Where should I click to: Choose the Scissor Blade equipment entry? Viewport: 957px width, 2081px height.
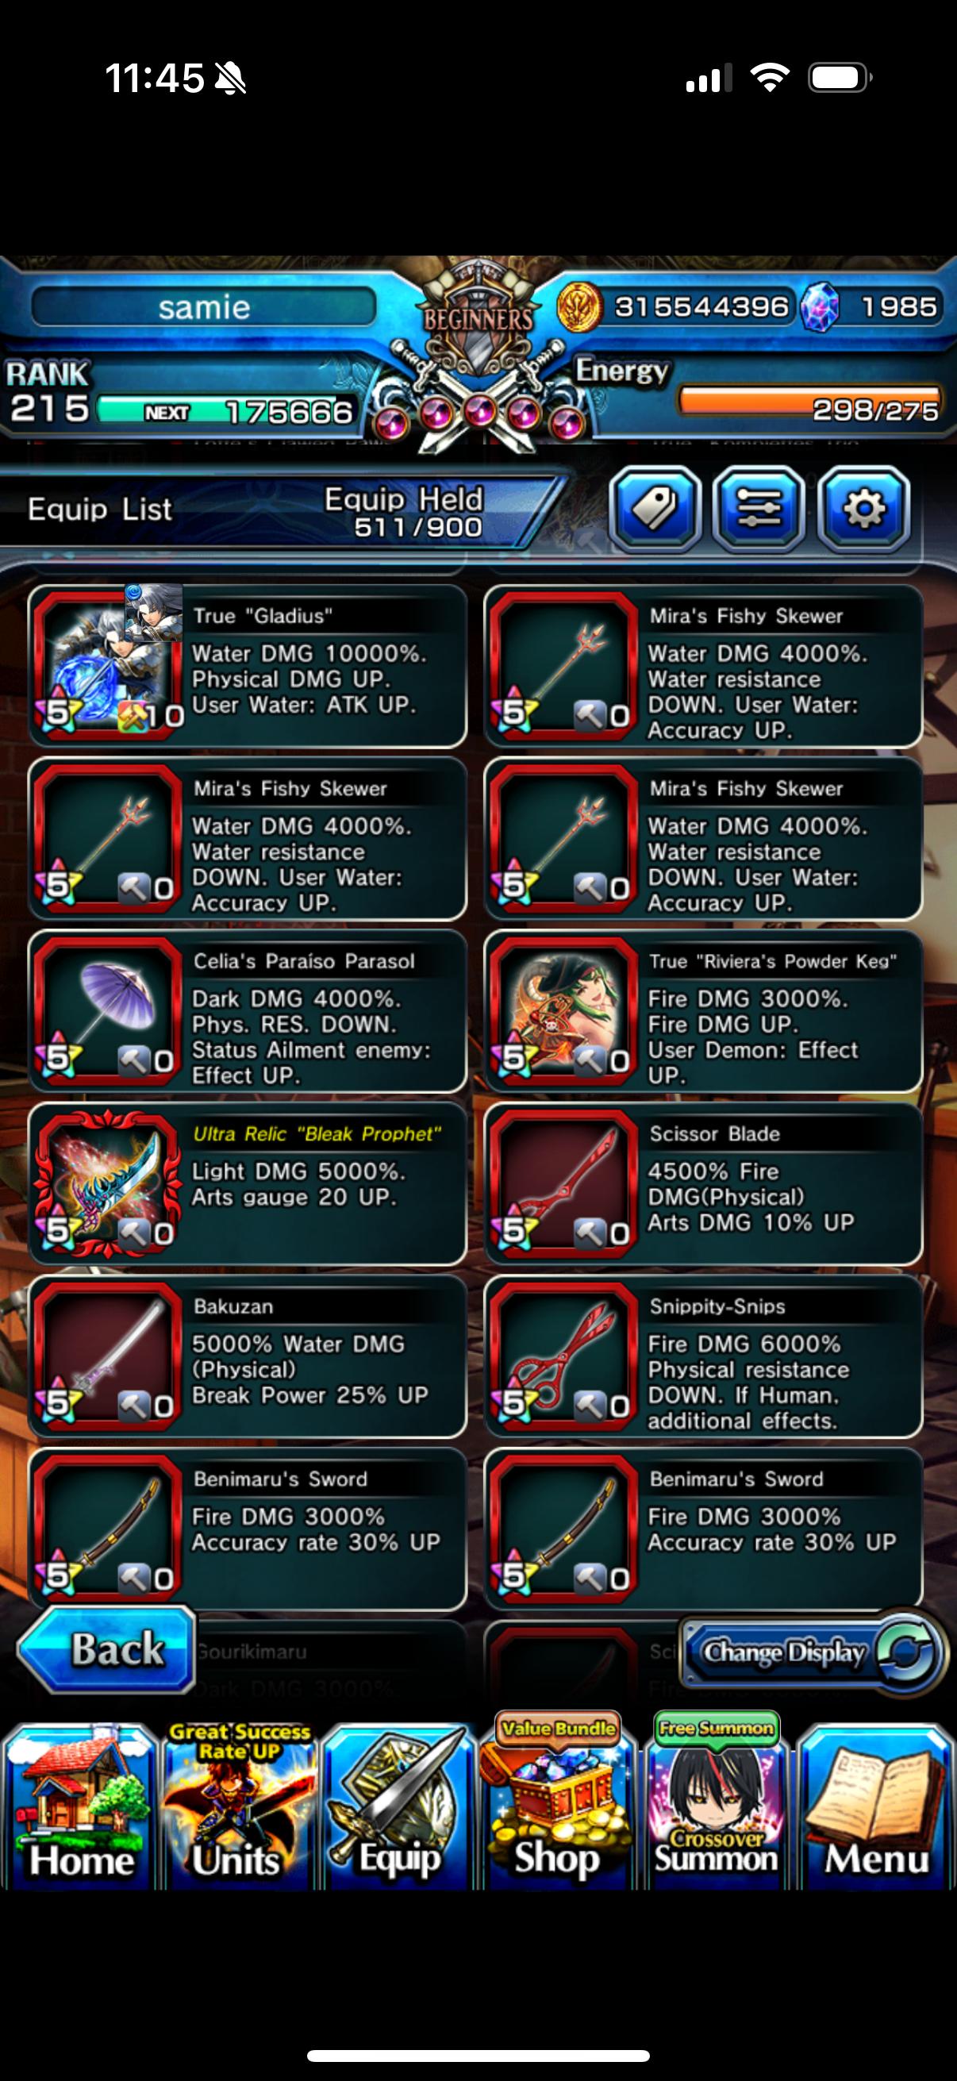click(x=703, y=1183)
